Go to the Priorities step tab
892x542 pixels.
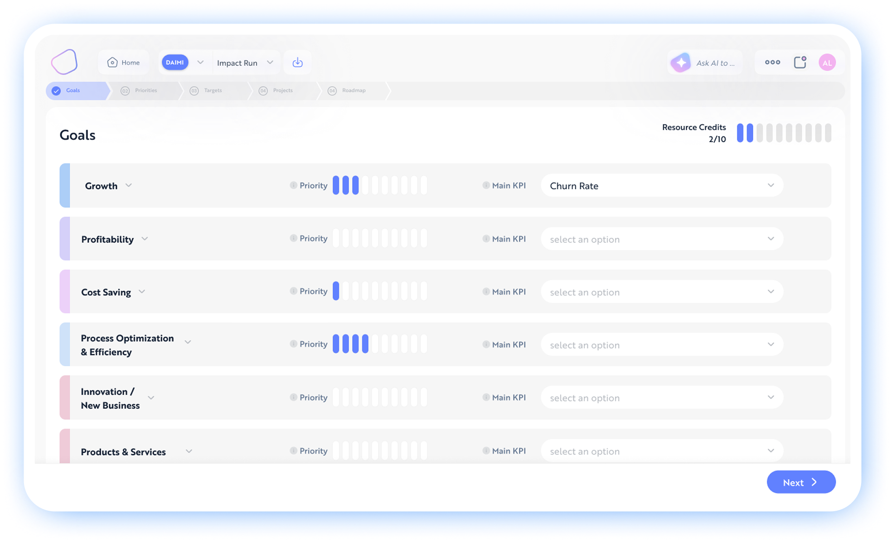145,91
